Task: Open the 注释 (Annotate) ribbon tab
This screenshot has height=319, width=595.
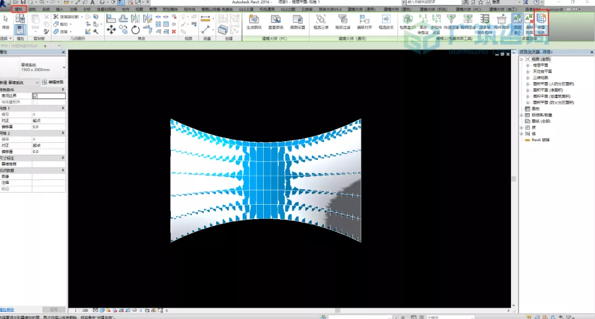Action: [73, 9]
